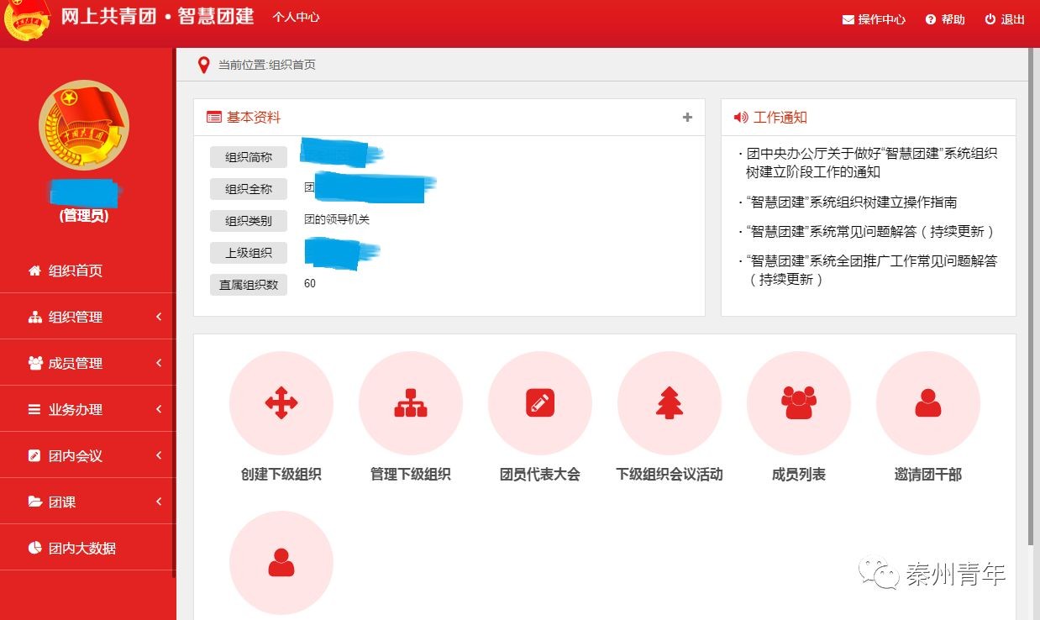This screenshot has height=620, width=1040.
Task: Open 操作中心 in the top bar
Action: (x=874, y=19)
